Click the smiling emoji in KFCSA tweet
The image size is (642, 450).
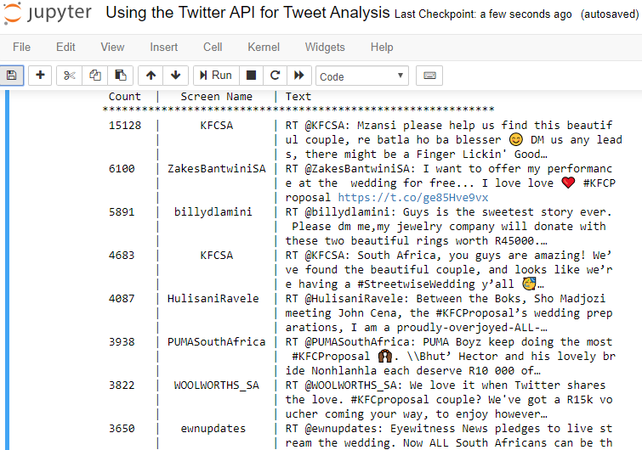tap(516, 140)
